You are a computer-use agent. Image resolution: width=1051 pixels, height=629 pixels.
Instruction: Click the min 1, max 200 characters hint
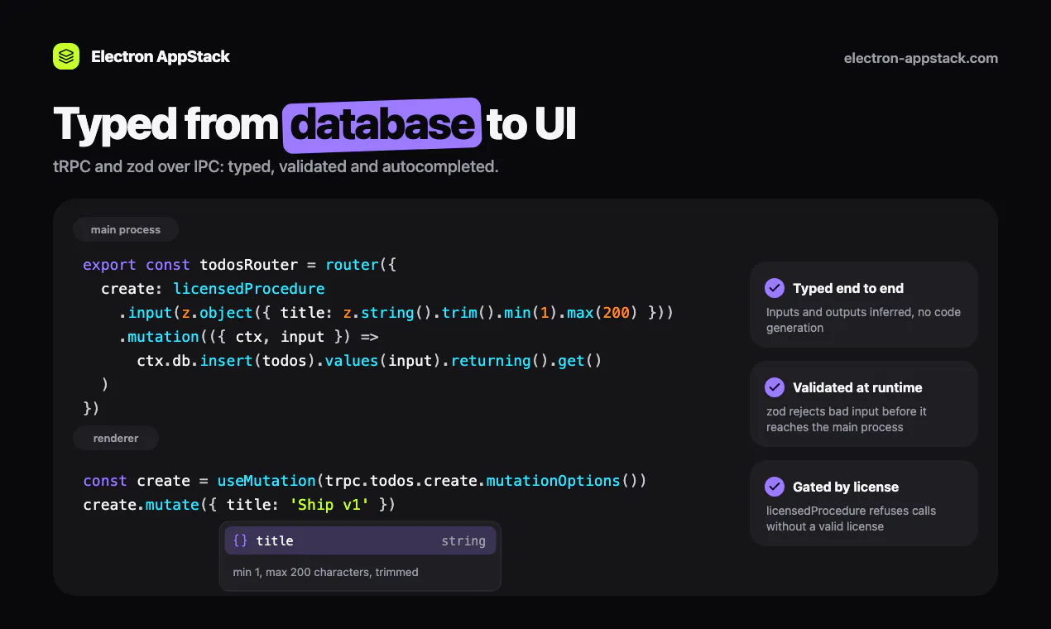326,572
